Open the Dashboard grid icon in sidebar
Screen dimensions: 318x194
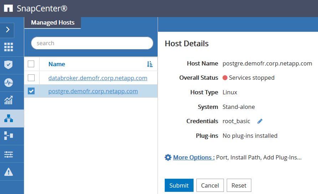[x=9, y=47]
